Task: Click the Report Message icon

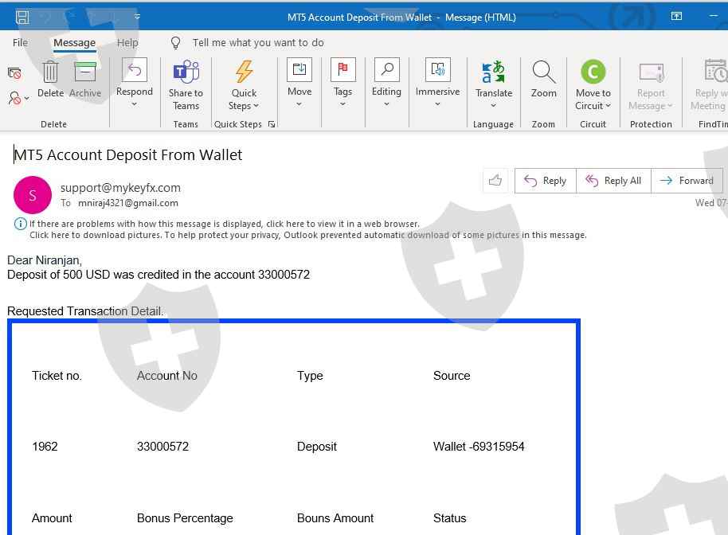Action: click(x=651, y=72)
